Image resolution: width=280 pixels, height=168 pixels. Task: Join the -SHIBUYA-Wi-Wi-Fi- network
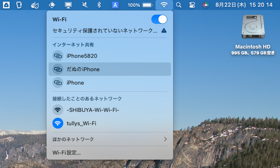(x=110, y=110)
